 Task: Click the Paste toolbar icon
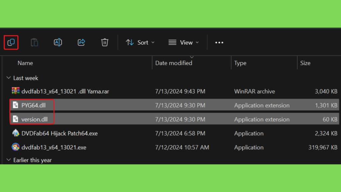[x=34, y=42]
